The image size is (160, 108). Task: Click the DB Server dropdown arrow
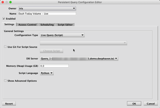pyautogui.click(x=116, y=58)
